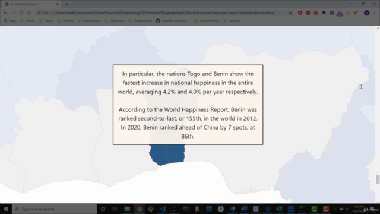The width and height of the screenshot is (380, 214).
Task: Open the South America bookmark folder
Action: click(x=207, y=21)
